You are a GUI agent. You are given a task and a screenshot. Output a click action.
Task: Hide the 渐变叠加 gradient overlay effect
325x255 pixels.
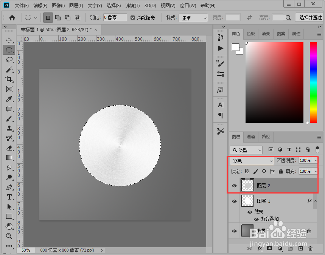(256, 219)
